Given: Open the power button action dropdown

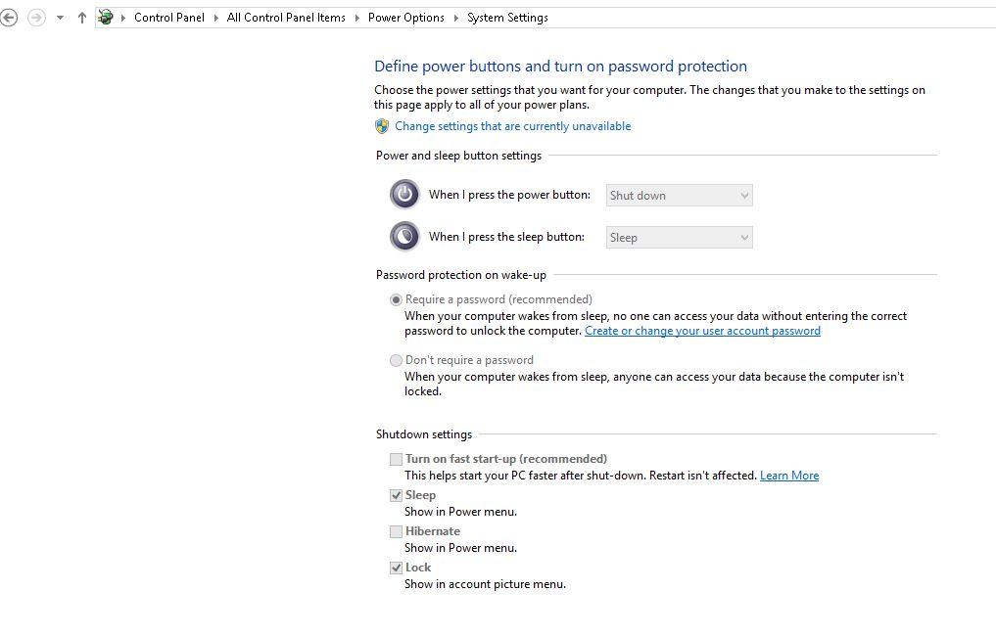Looking at the screenshot, I should coord(679,196).
